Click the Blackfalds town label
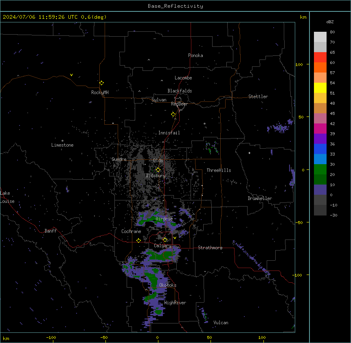 [x=180, y=91]
